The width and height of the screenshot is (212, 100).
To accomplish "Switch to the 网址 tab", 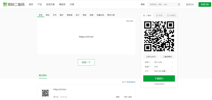I will pos(48,15).
